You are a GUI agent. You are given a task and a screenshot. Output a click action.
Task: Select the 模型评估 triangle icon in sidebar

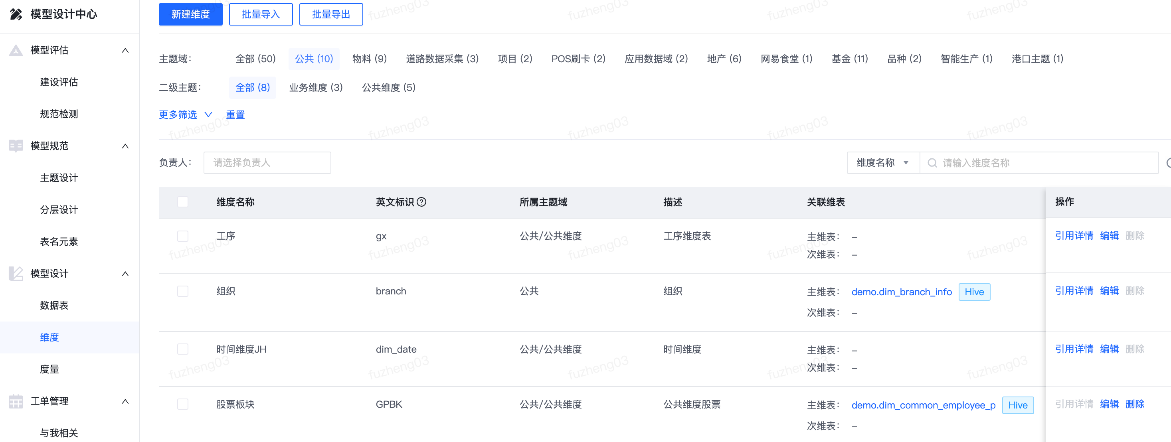tap(16, 50)
